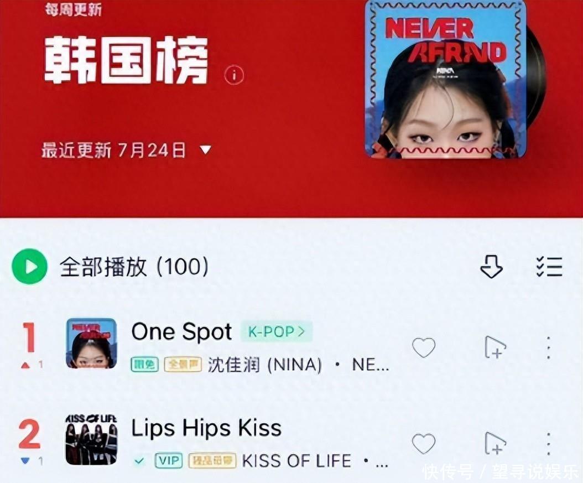Add Lips Hips Kiss to playlist via folder-plus icon
The image size is (583, 483).
click(x=496, y=443)
